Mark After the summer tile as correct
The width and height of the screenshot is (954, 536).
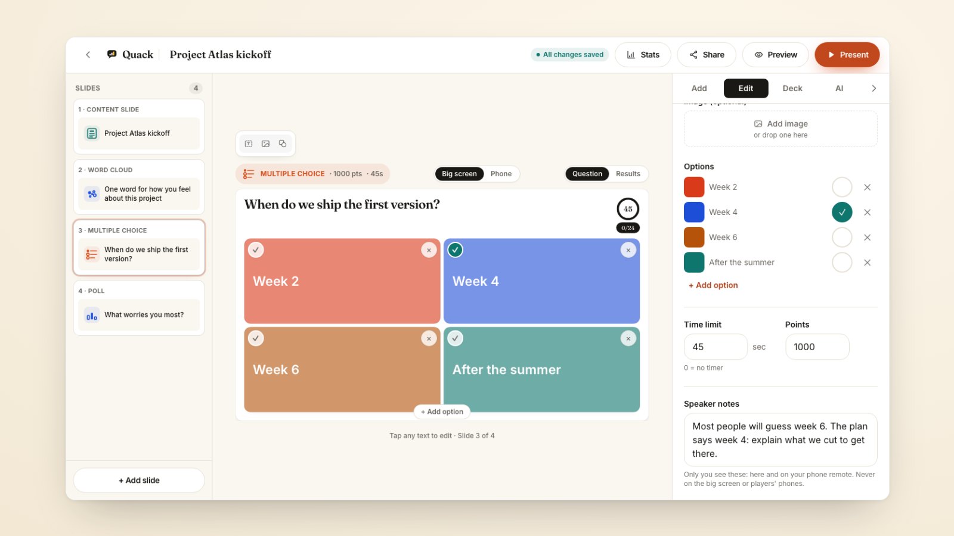[x=456, y=338]
